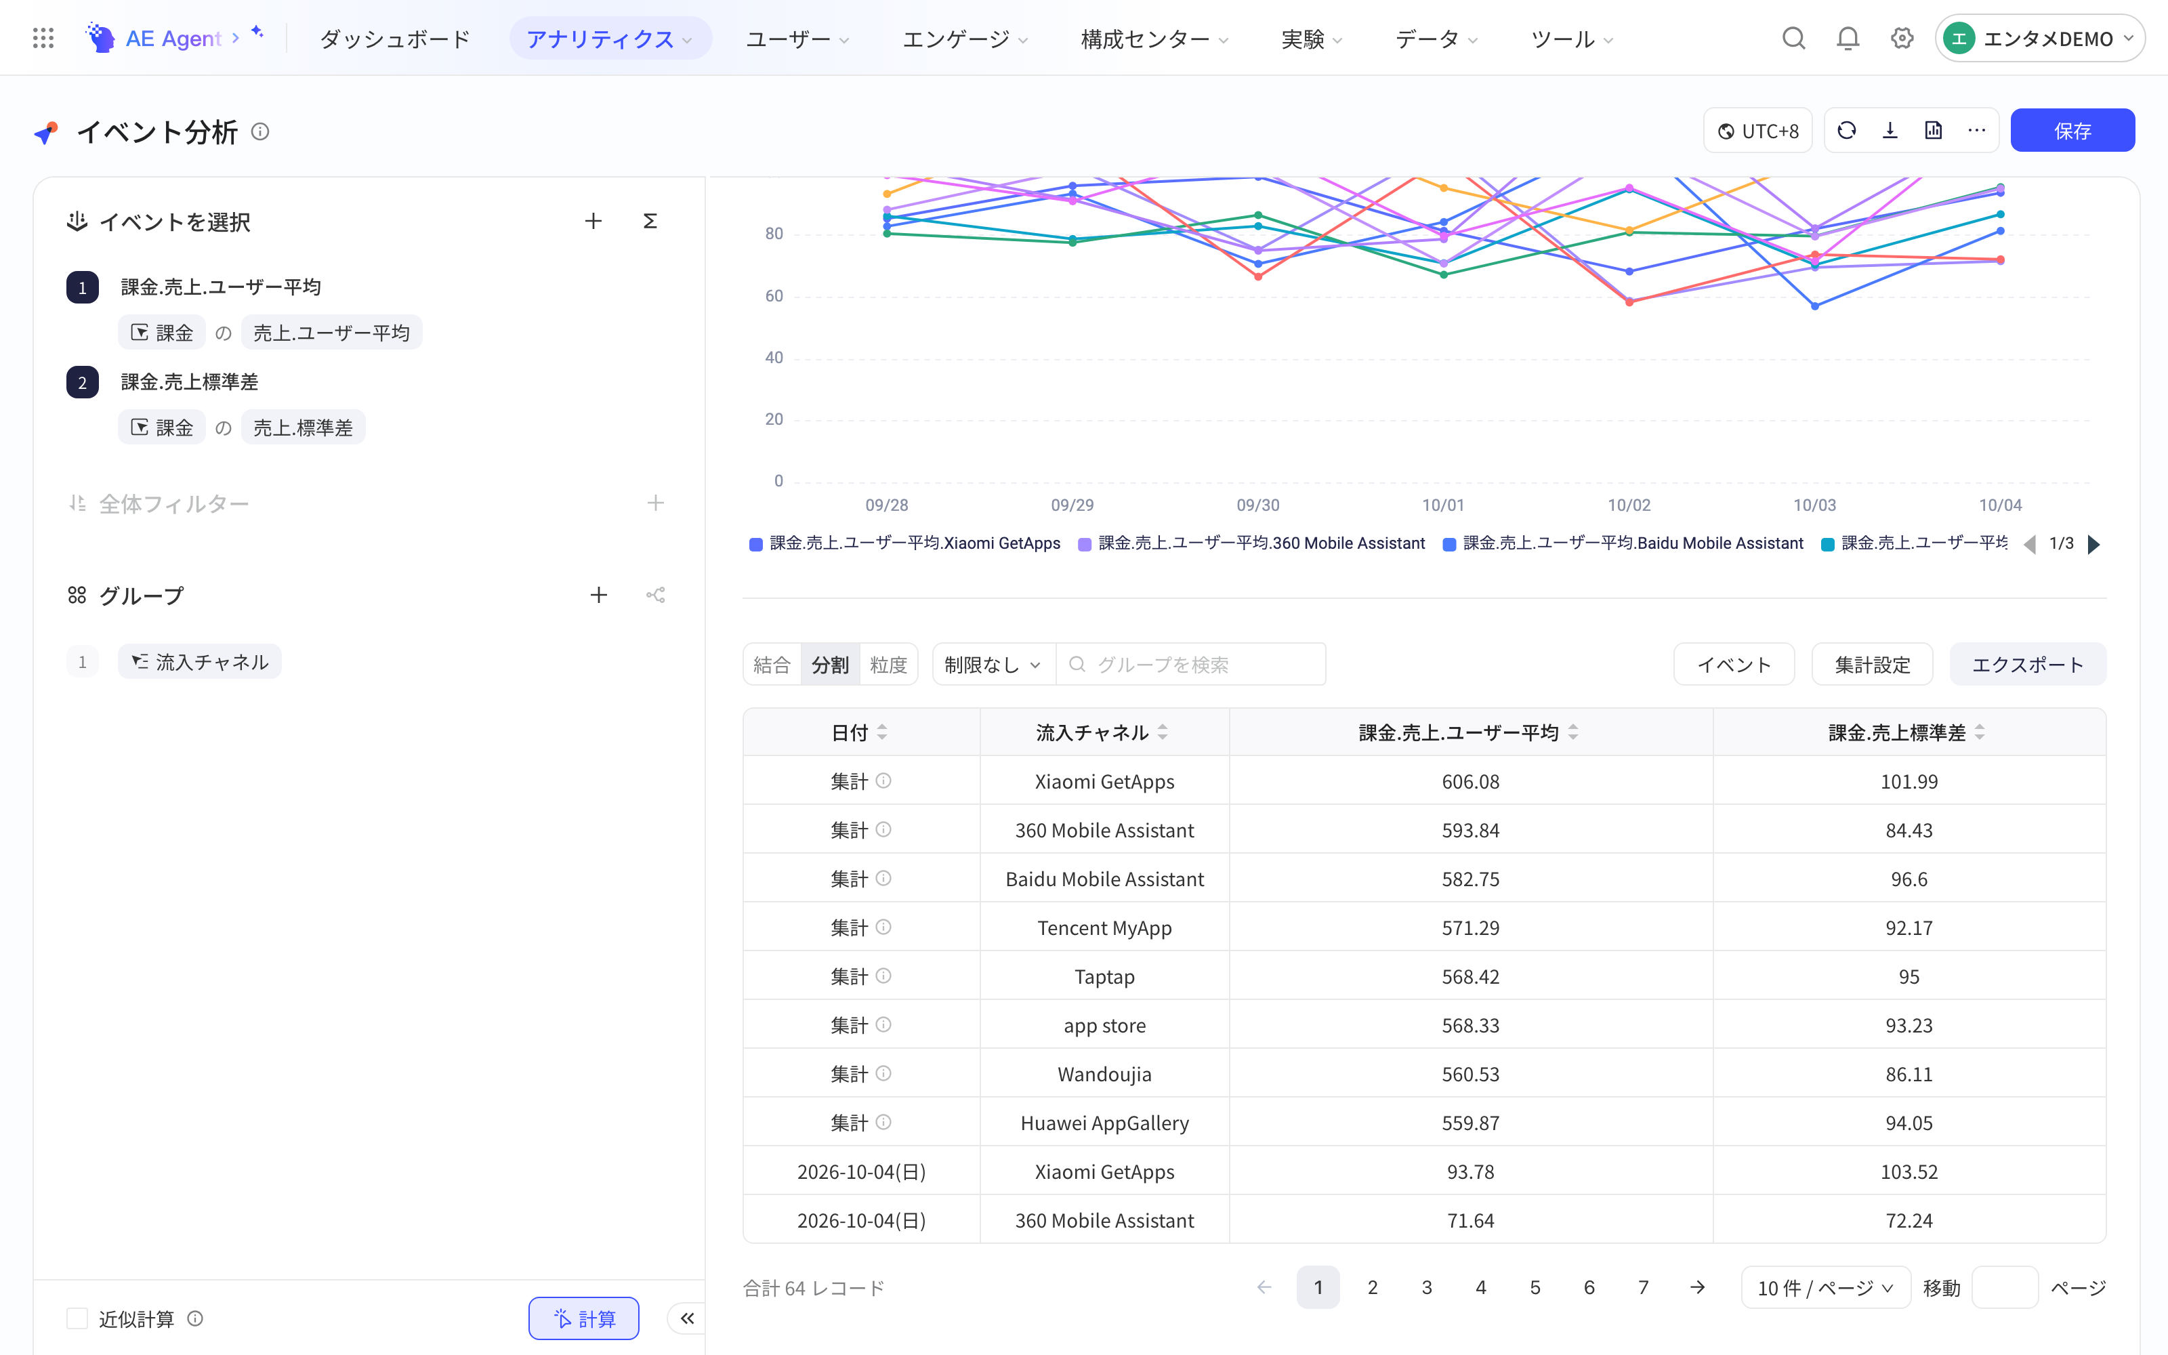The width and height of the screenshot is (2168, 1355).
Task: Go to next legend page arrow
Action: pos(2093,544)
